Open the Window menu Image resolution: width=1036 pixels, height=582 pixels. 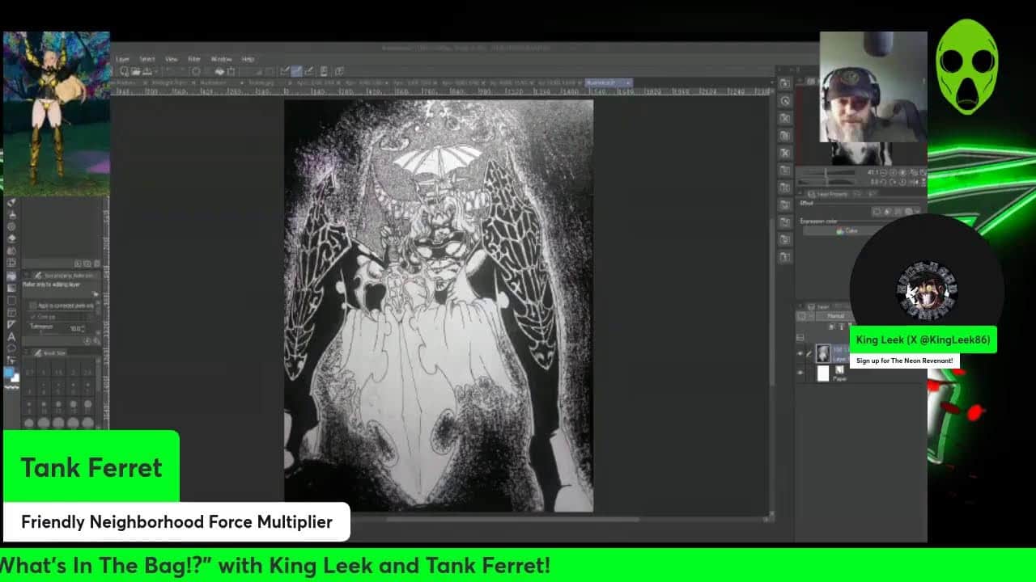click(x=221, y=59)
